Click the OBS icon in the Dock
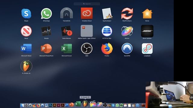This screenshot has width=193, height=108. point(105,105)
